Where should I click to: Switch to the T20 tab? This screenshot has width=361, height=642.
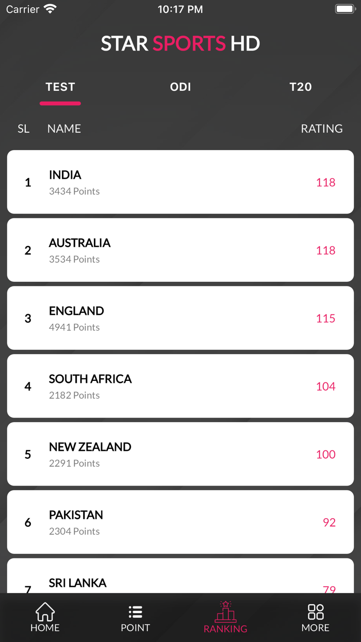click(301, 87)
